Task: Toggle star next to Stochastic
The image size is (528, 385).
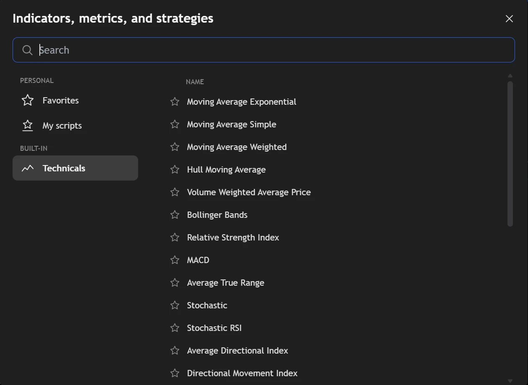Action: [x=175, y=305]
